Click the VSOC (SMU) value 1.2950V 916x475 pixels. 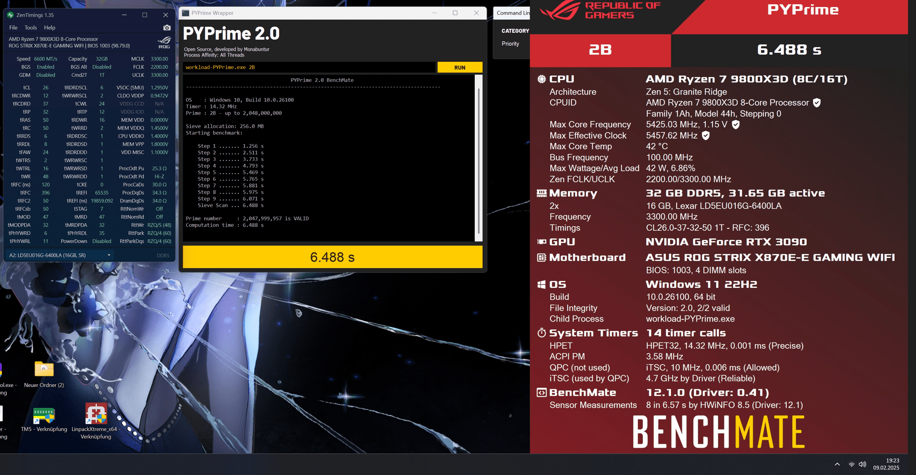click(159, 88)
